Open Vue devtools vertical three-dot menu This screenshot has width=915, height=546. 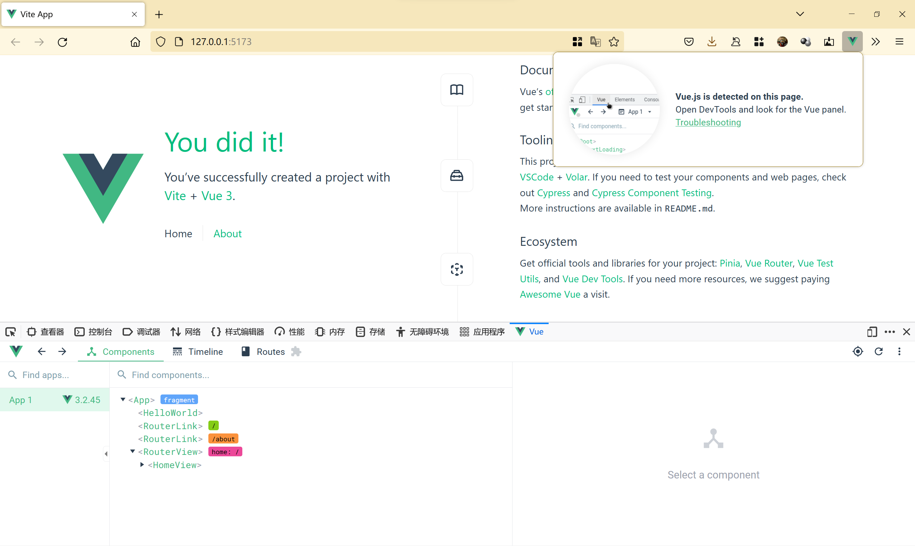tap(899, 351)
